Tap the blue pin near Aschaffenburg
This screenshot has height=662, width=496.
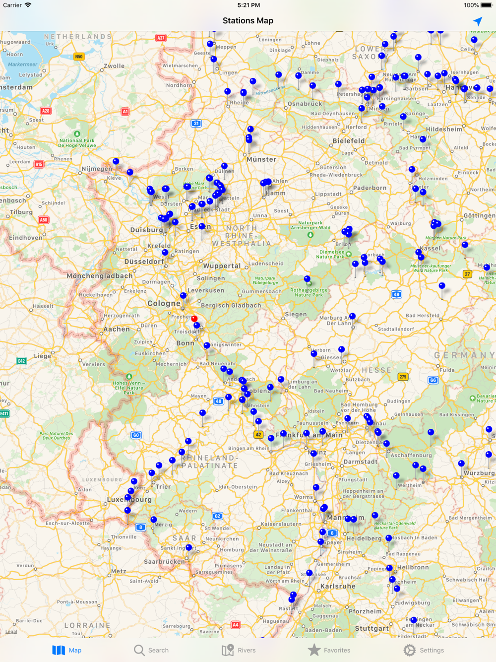point(386,444)
